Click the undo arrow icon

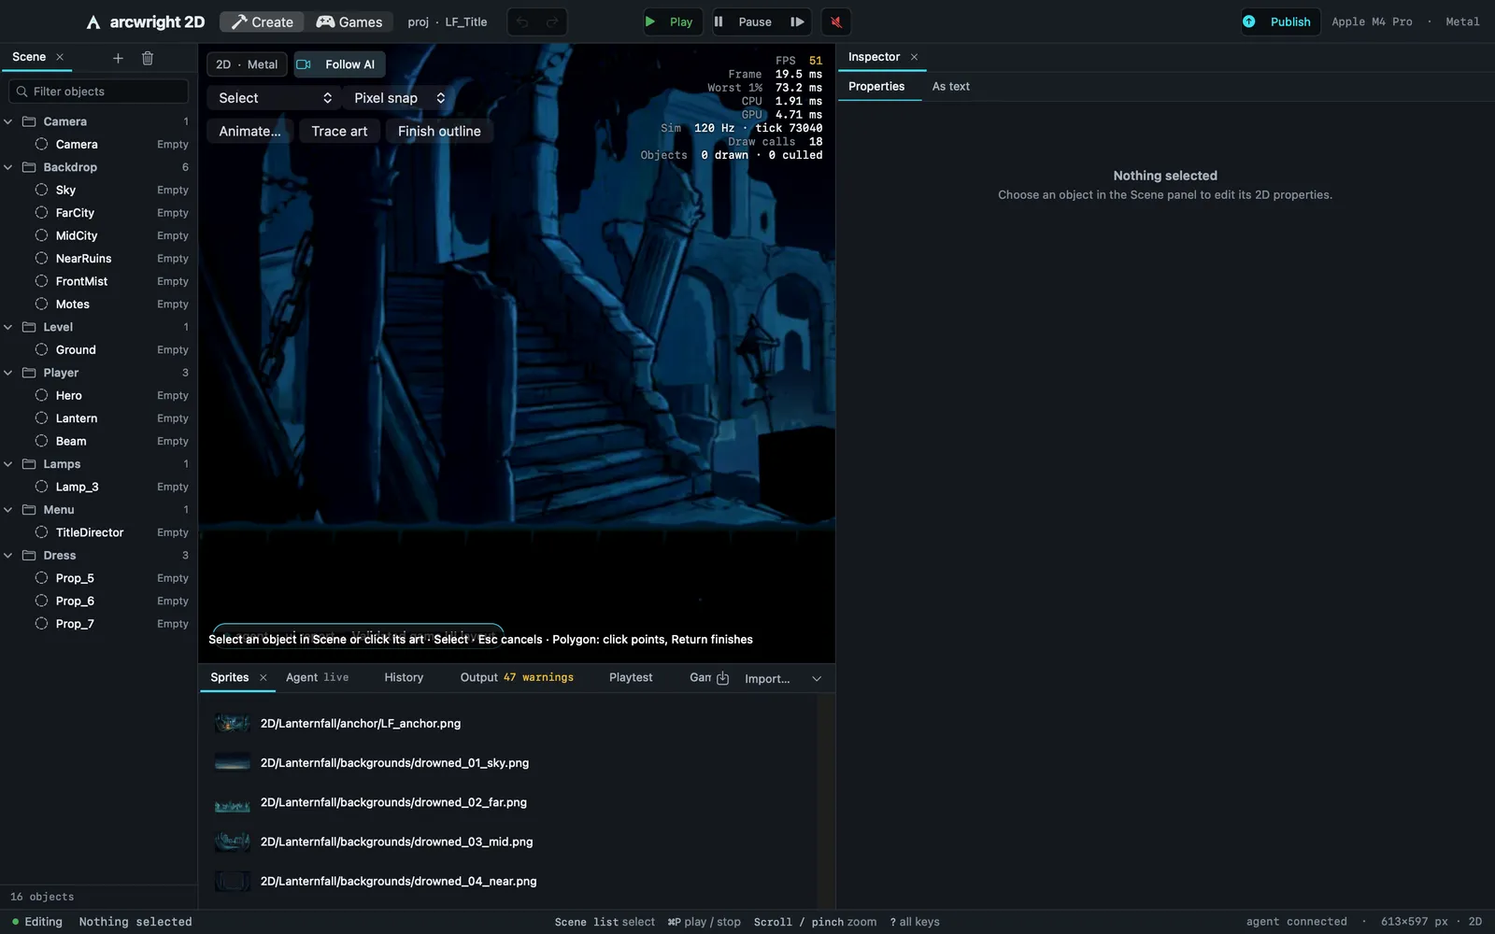click(522, 21)
